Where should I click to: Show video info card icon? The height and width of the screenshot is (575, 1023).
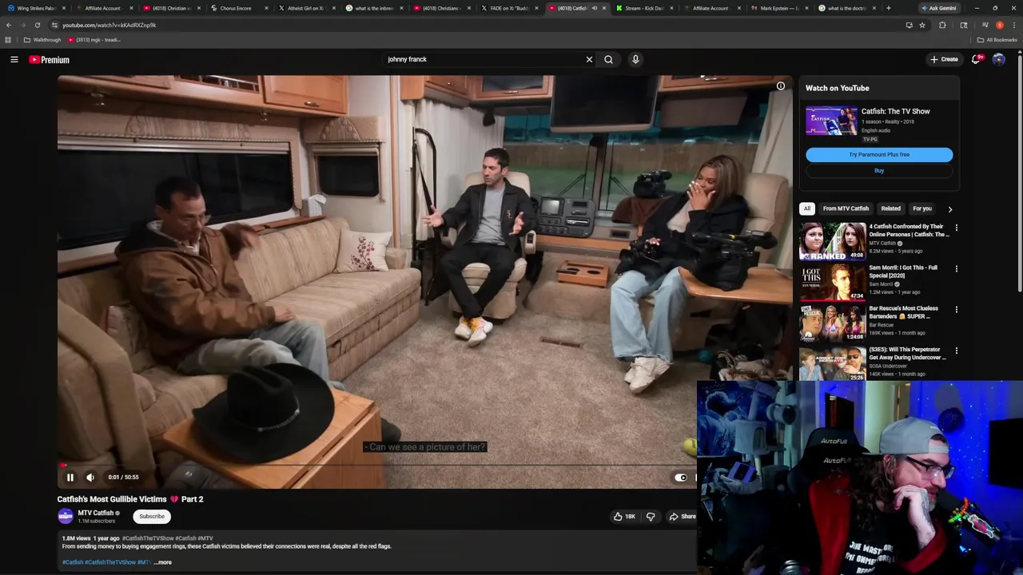pos(781,85)
